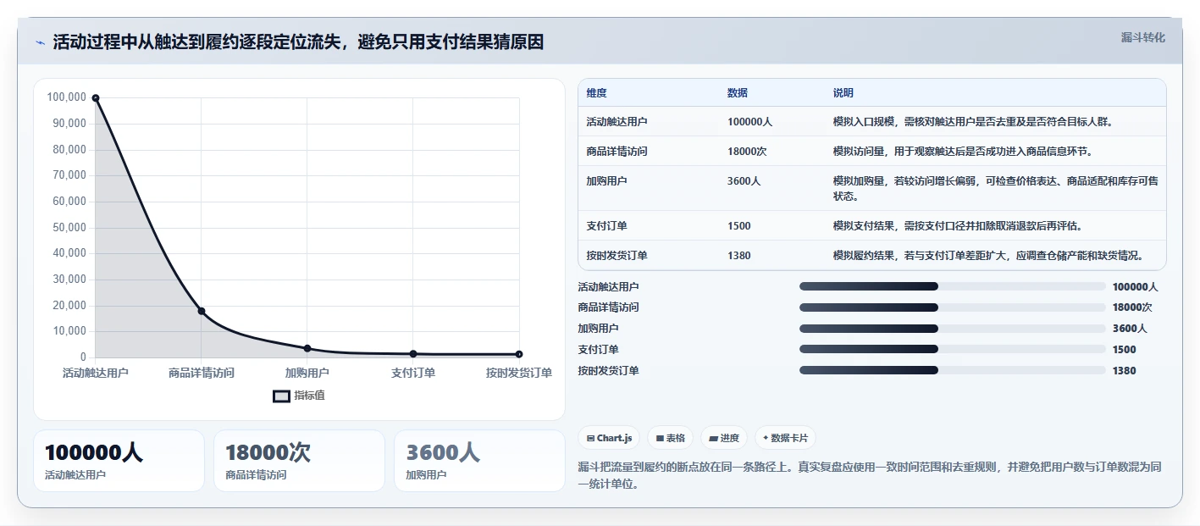Click the 3600人 cell in the table
The image size is (1200, 526).
[x=744, y=181]
